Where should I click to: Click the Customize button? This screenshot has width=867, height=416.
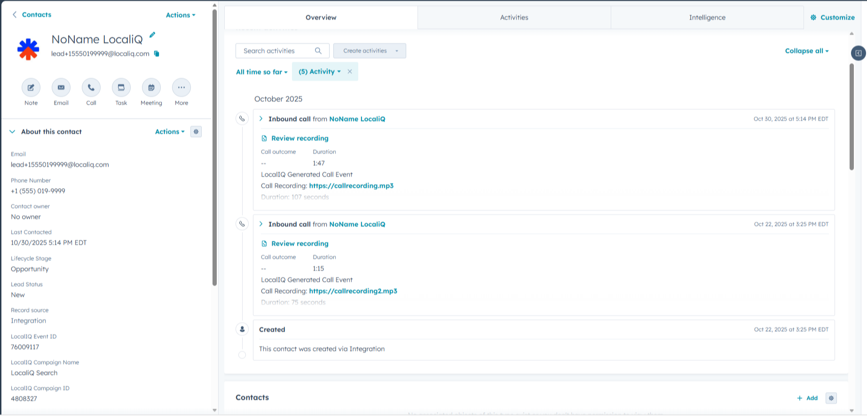(x=833, y=17)
